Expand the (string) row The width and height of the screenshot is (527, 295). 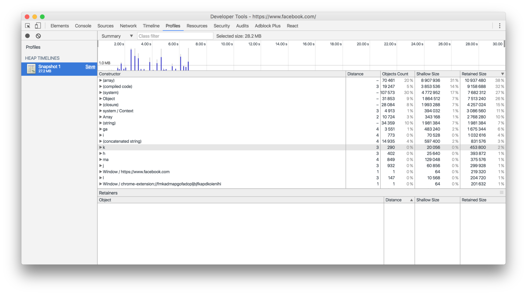pyautogui.click(x=100, y=123)
